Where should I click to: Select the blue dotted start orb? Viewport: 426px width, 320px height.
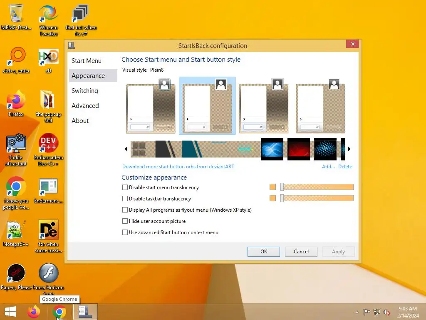click(325, 149)
